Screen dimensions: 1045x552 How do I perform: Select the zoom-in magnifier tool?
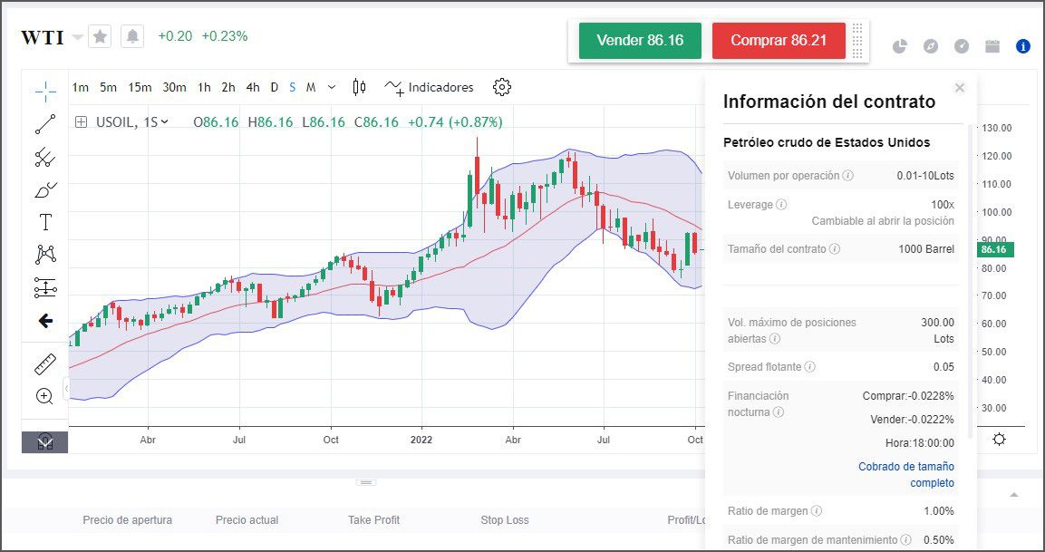[44, 395]
